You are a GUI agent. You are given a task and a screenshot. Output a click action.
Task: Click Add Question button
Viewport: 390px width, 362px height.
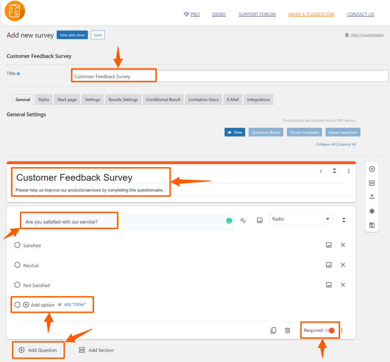coord(38,350)
